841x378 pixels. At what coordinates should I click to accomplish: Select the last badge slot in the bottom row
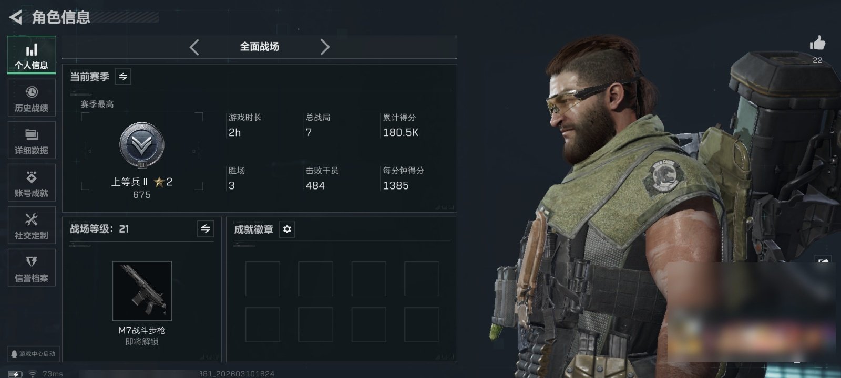pyautogui.click(x=422, y=325)
